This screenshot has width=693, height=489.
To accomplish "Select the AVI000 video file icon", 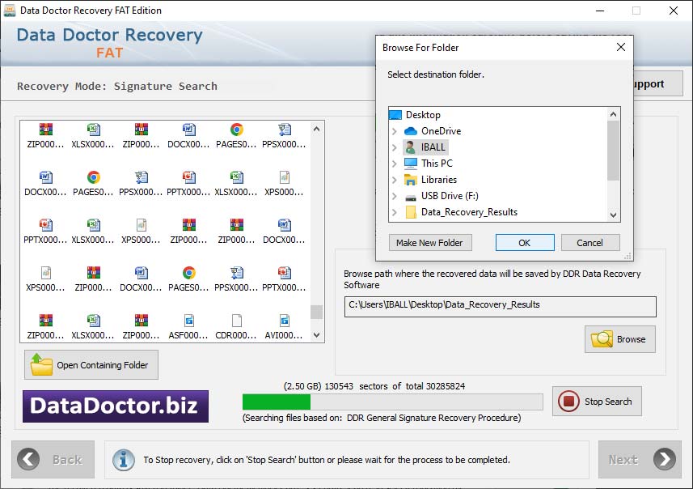I will pos(285,325).
